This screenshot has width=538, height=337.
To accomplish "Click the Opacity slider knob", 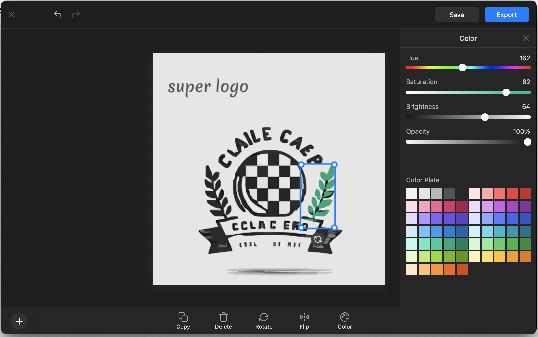I will click(x=527, y=142).
